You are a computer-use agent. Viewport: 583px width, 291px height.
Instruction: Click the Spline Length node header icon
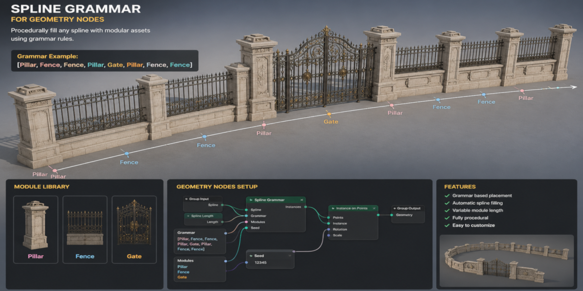188,216
